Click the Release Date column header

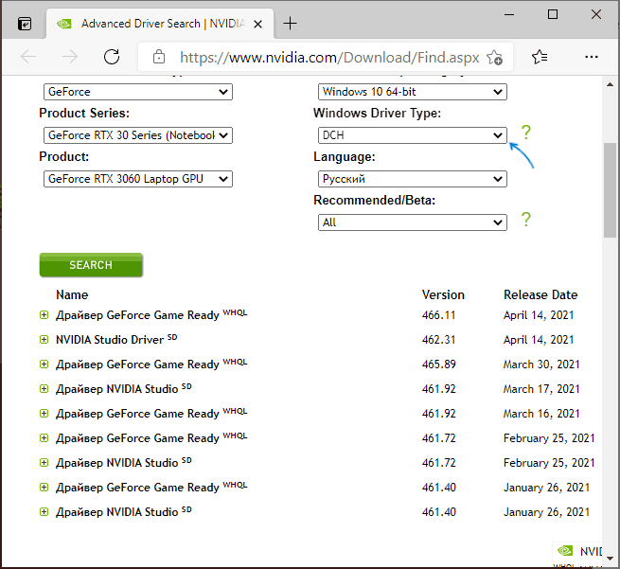point(540,294)
